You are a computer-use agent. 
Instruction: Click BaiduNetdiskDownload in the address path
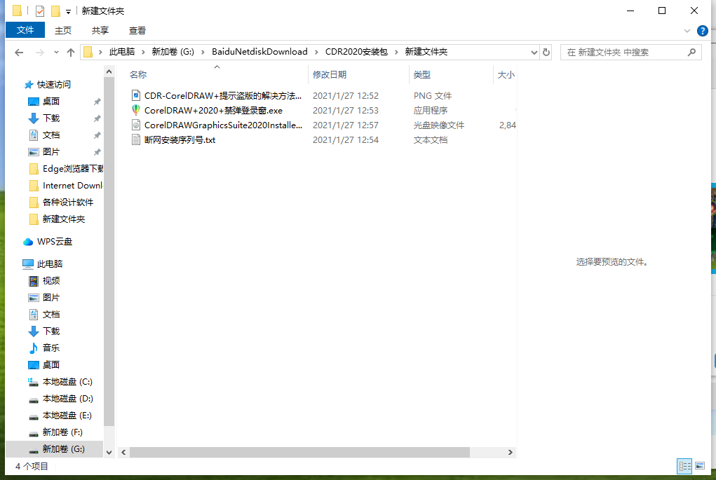point(259,52)
